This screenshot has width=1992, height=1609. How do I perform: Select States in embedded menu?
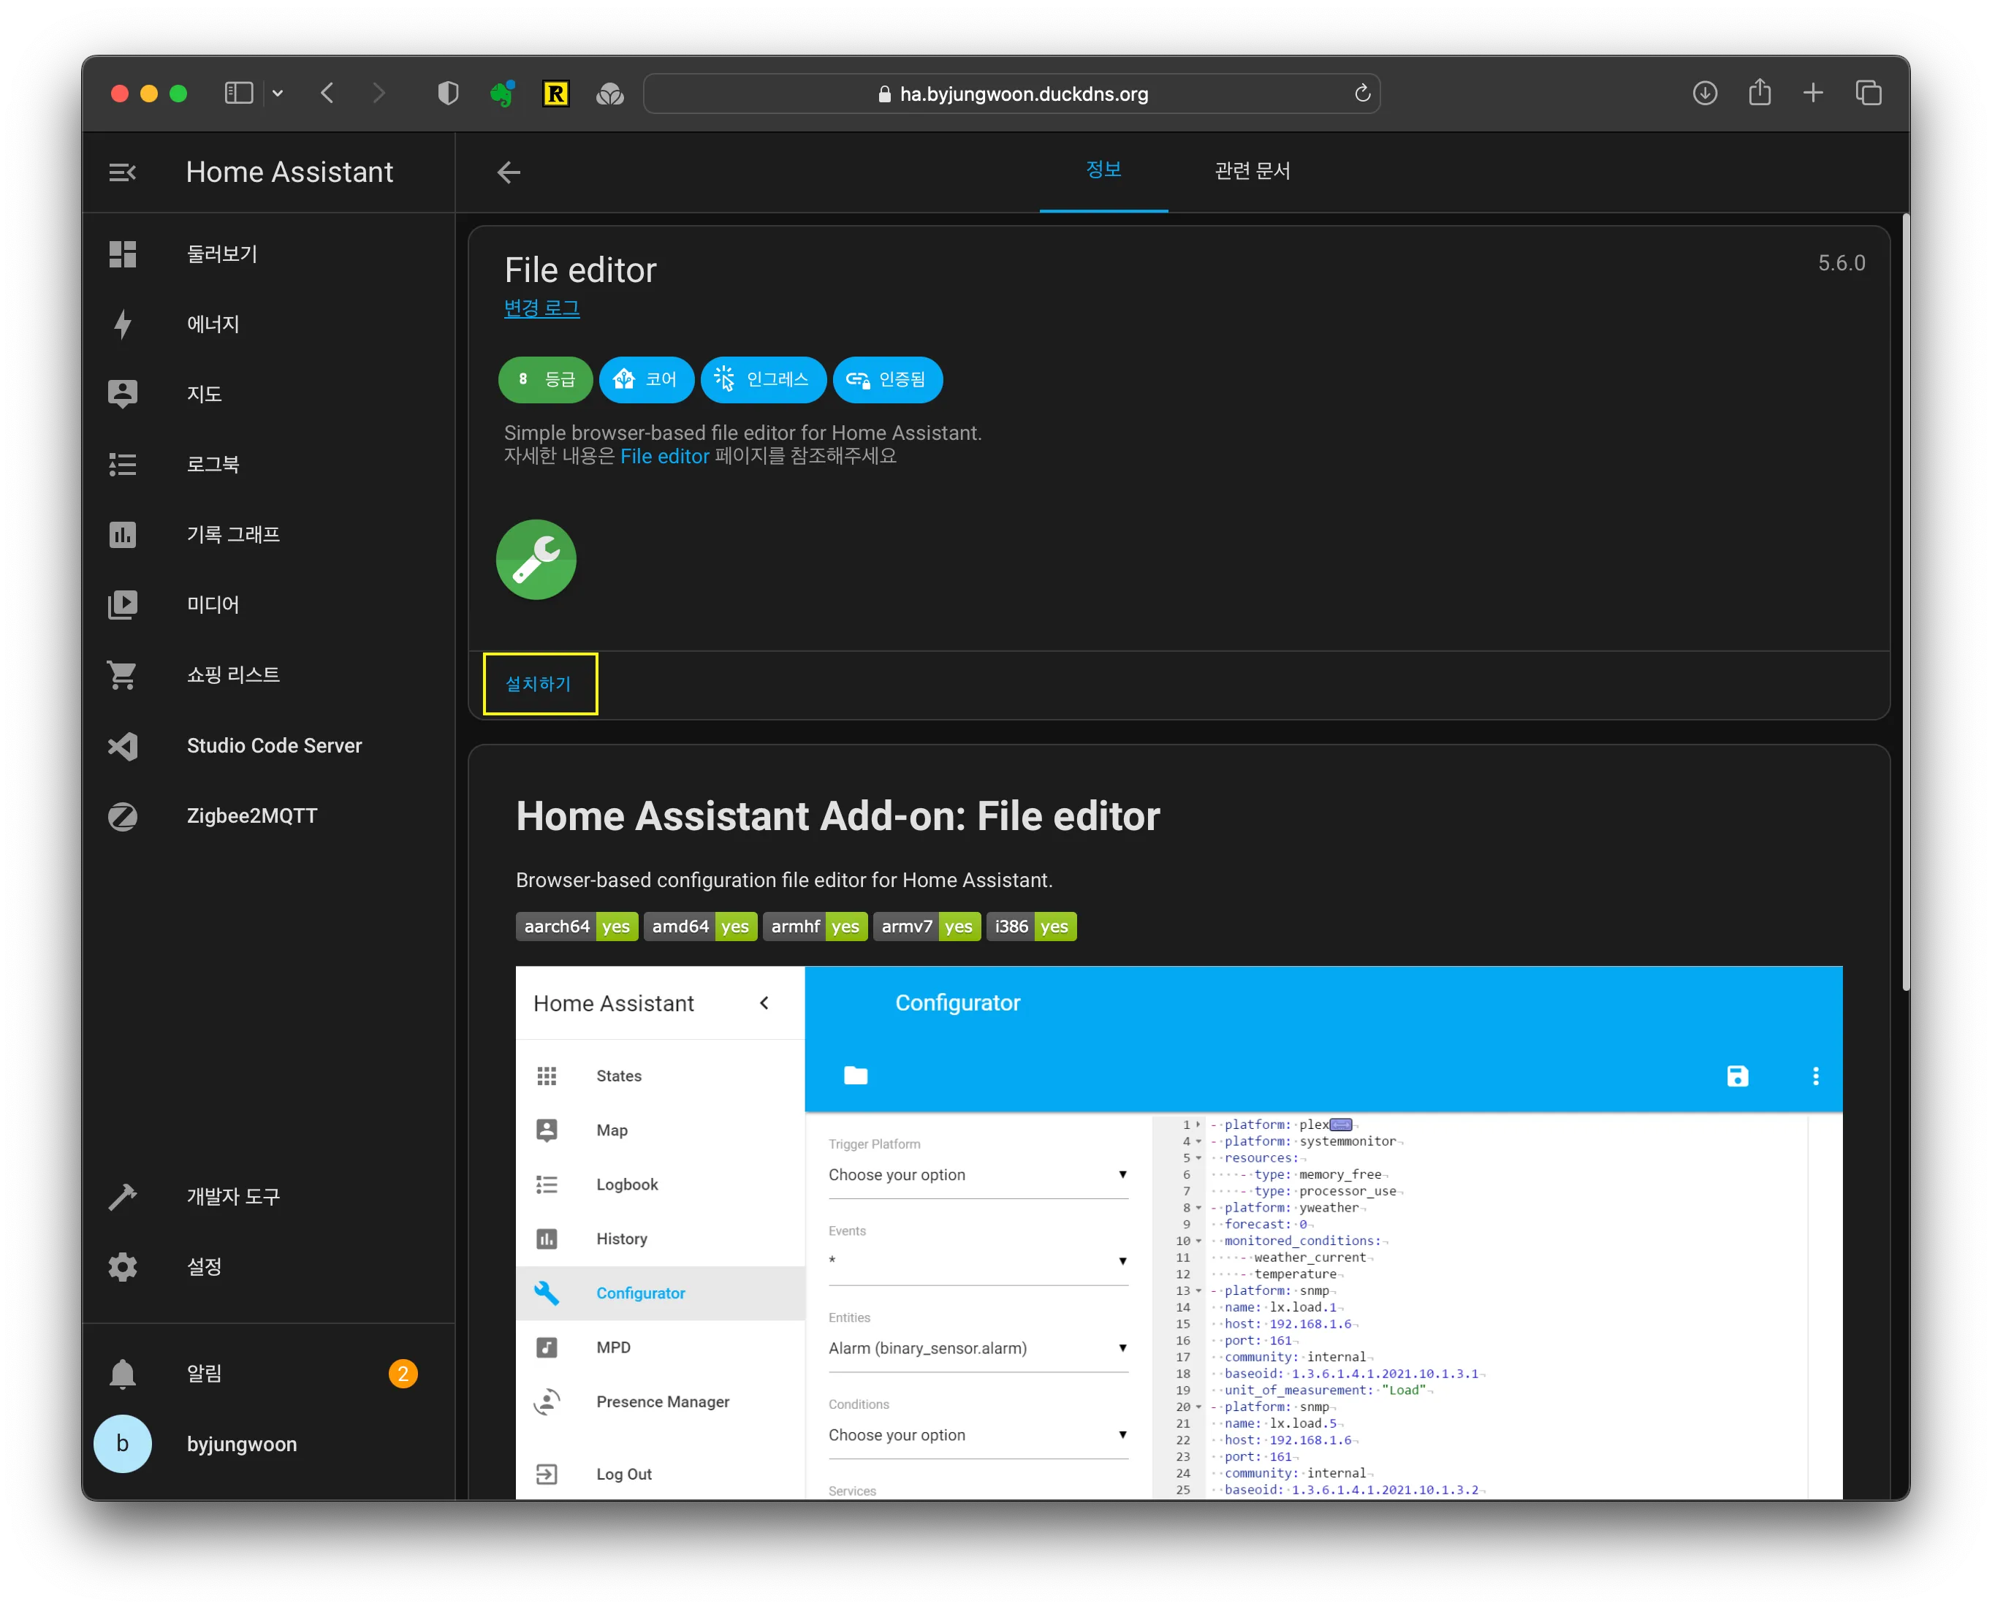660,1076
